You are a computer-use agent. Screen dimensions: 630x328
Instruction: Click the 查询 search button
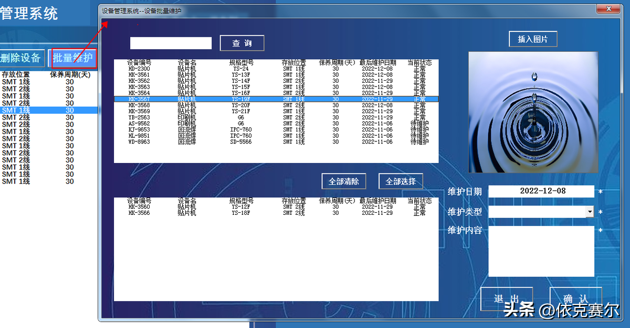click(242, 43)
